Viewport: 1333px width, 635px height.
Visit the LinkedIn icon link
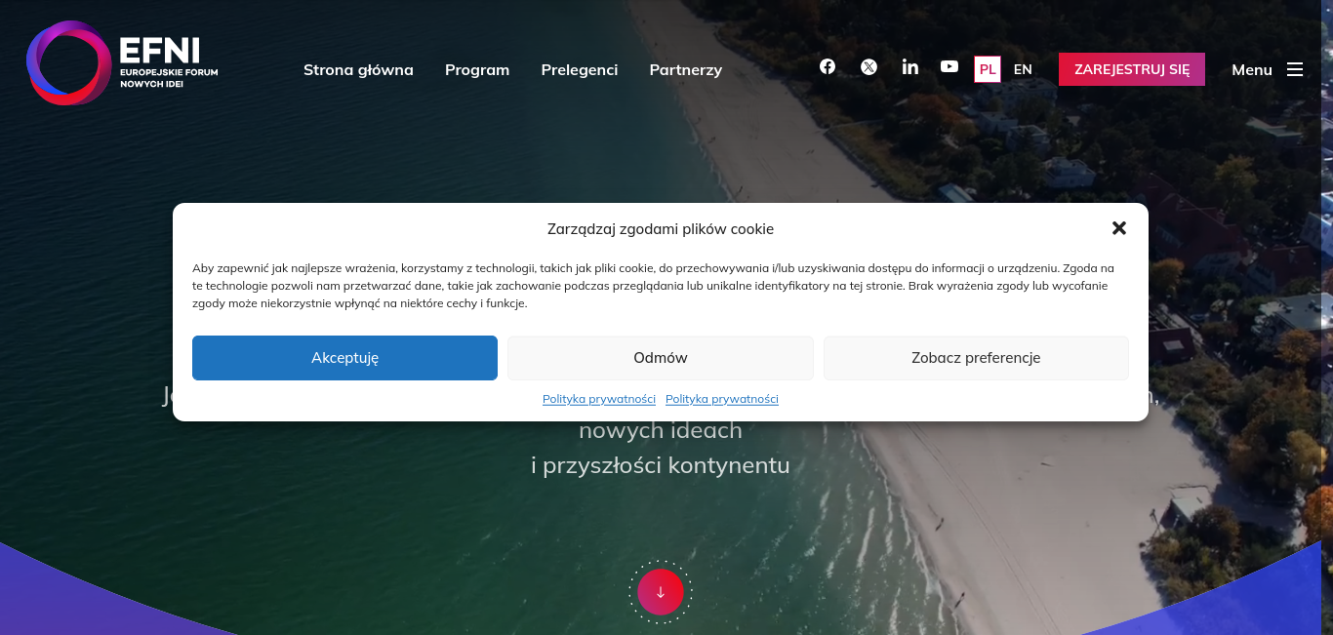tap(910, 66)
